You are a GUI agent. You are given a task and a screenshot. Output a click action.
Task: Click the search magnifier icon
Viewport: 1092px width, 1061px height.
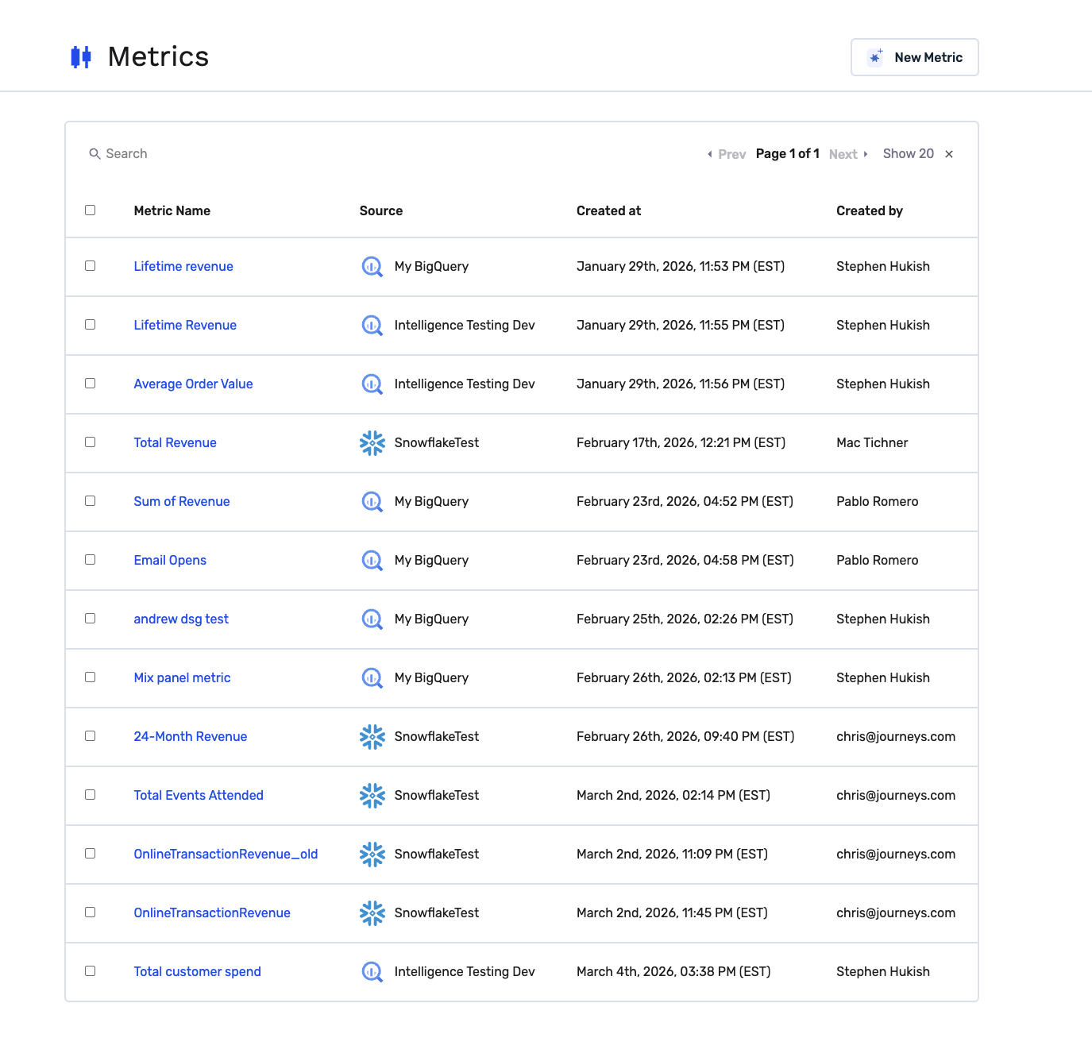[x=95, y=153]
